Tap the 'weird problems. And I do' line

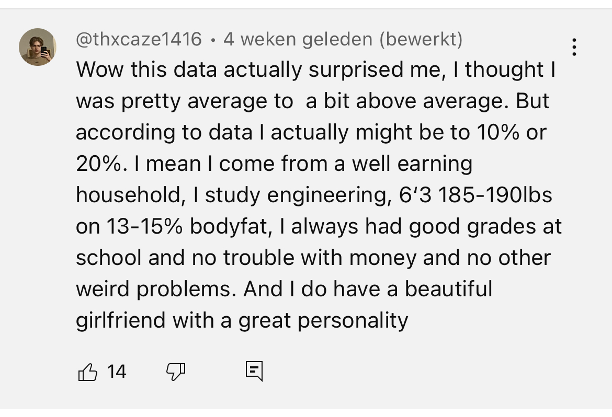[x=284, y=288]
